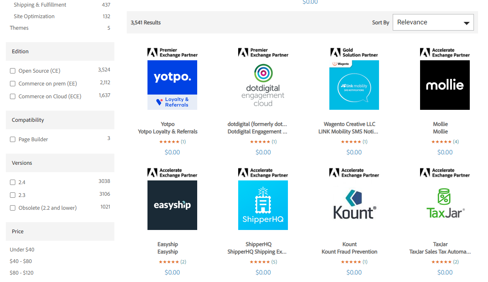
Task: Click the $0.00 price under Mollie
Action: point(445,152)
